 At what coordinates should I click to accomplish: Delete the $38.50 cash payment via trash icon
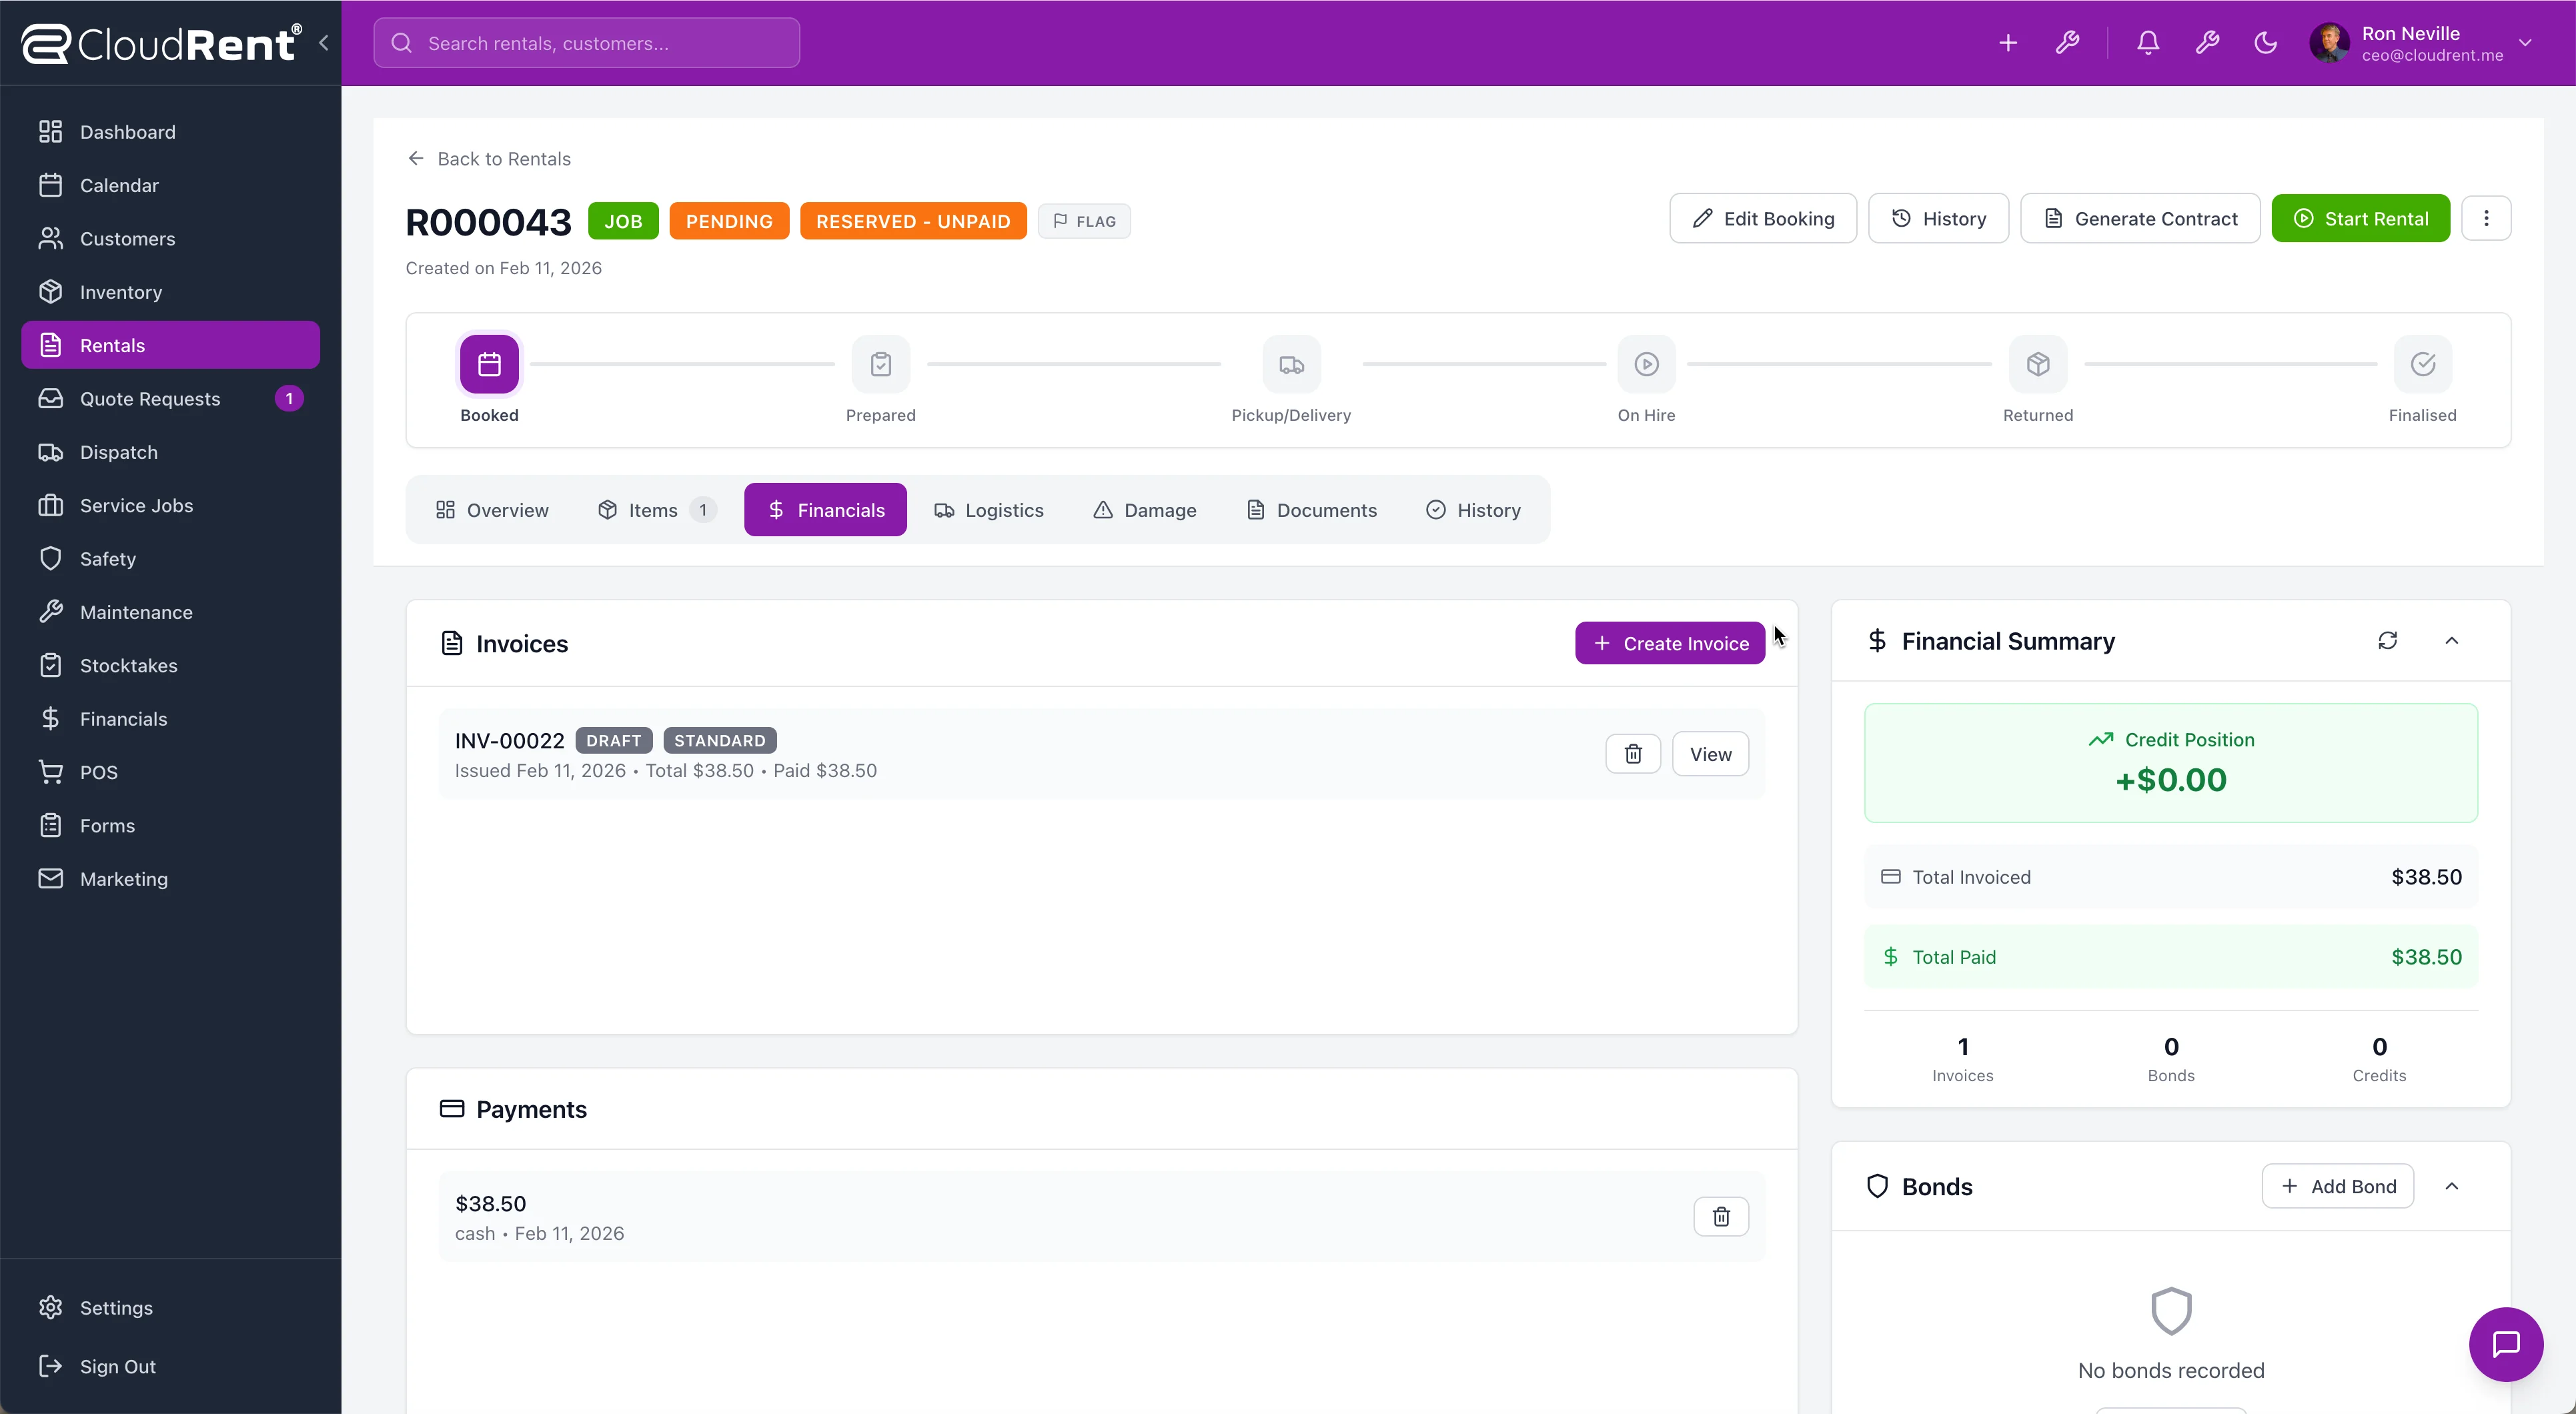(1721, 1216)
